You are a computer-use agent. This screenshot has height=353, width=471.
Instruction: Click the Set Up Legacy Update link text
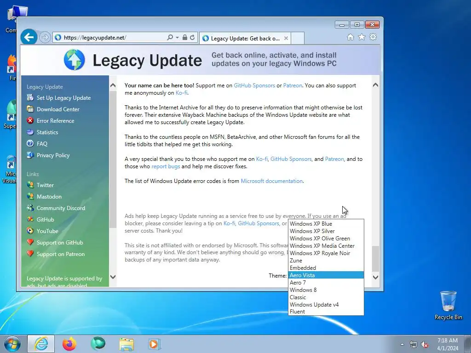63,97
